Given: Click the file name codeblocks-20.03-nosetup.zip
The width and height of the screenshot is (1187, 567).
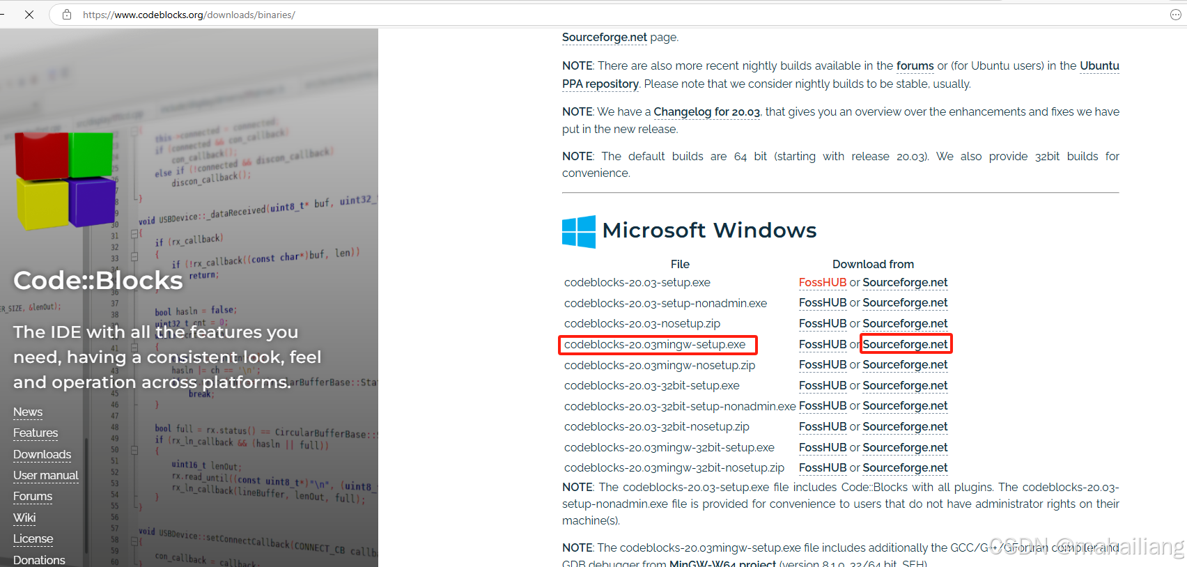Looking at the screenshot, I should (642, 324).
